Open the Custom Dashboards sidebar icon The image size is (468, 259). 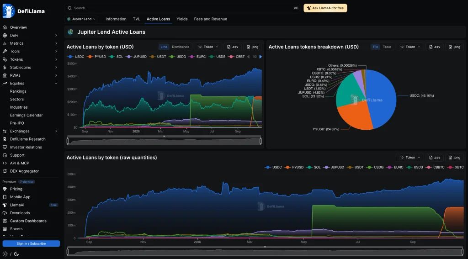tap(5, 221)
